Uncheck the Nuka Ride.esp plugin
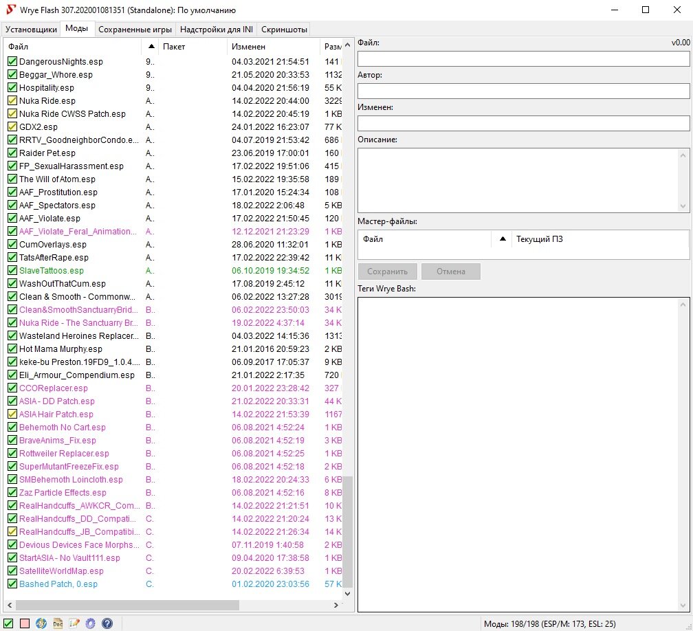This screenshot has width=693, height=631. tap(12, 101)
